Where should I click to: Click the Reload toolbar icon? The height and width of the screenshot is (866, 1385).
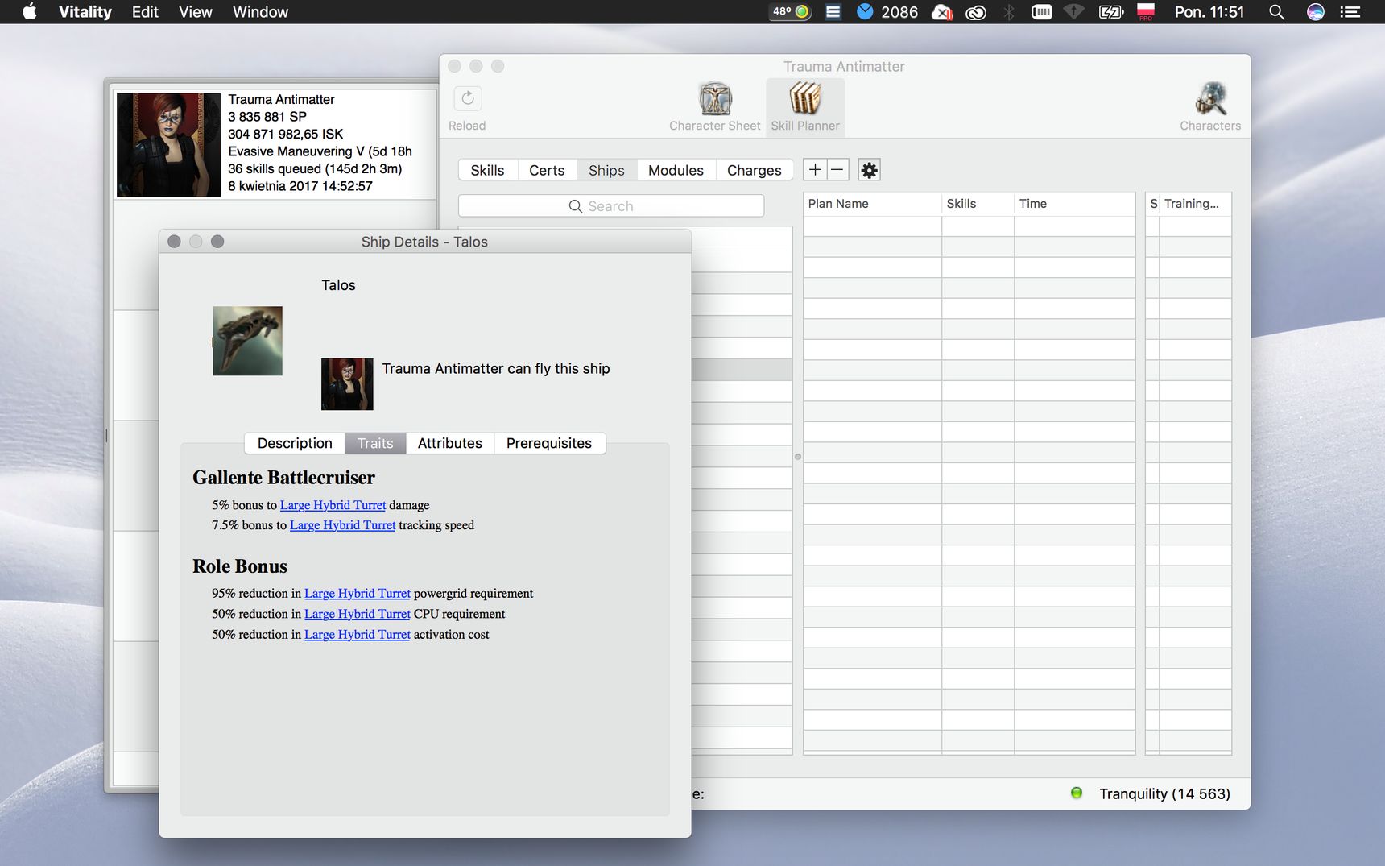pos(468,98)
